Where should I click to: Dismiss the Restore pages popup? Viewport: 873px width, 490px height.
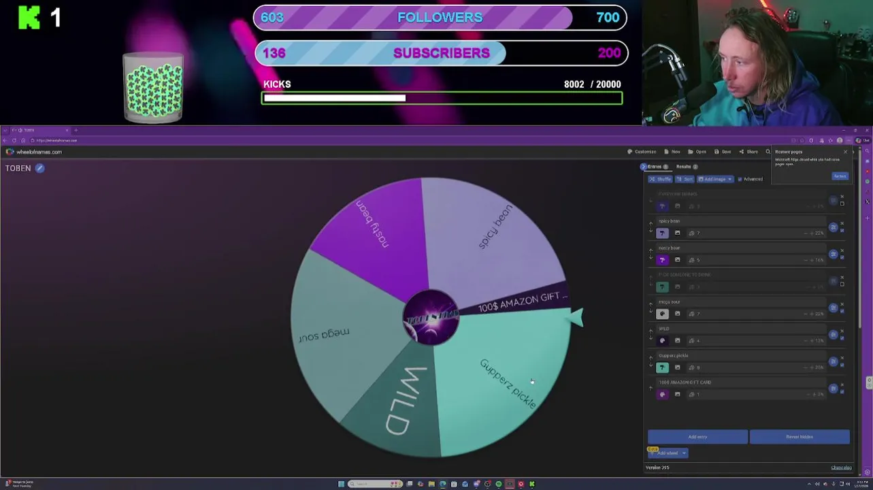click(846, 152)
